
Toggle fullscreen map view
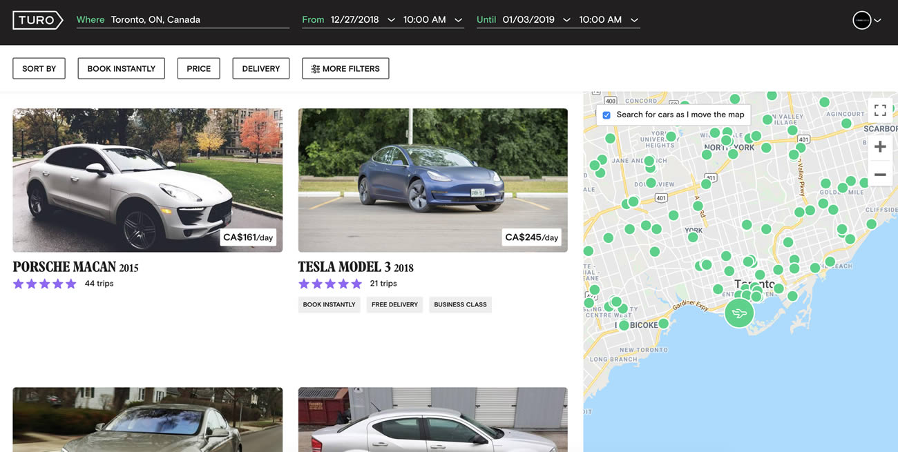[x=880, y=110]
